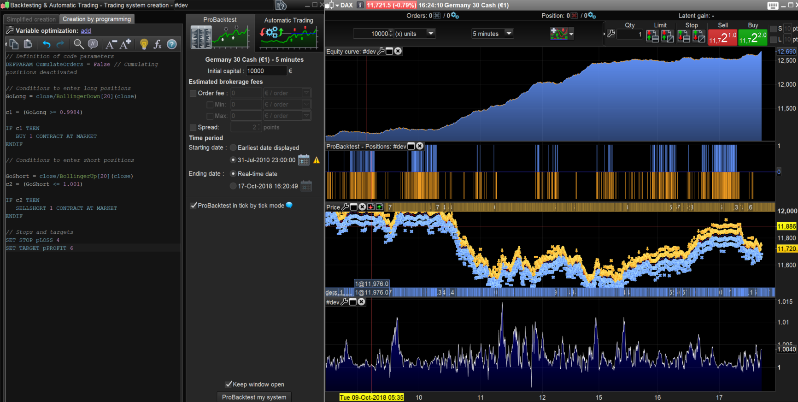Expand the (x) units dropdown
The width and height of the screenshot is (798, 402).
[430, 33]
